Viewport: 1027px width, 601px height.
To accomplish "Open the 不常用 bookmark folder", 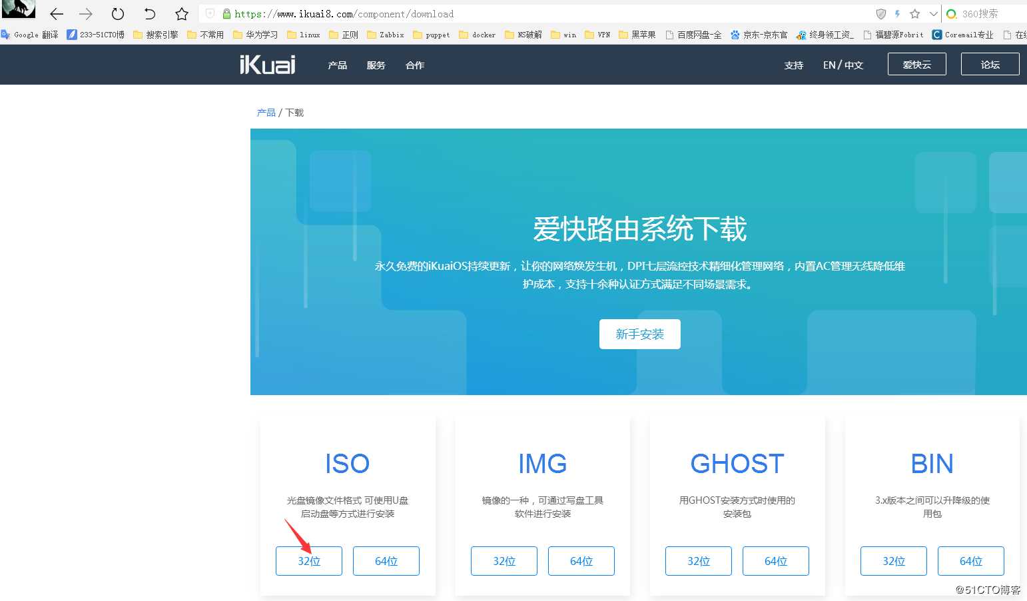I will click(x=206, y=35).
